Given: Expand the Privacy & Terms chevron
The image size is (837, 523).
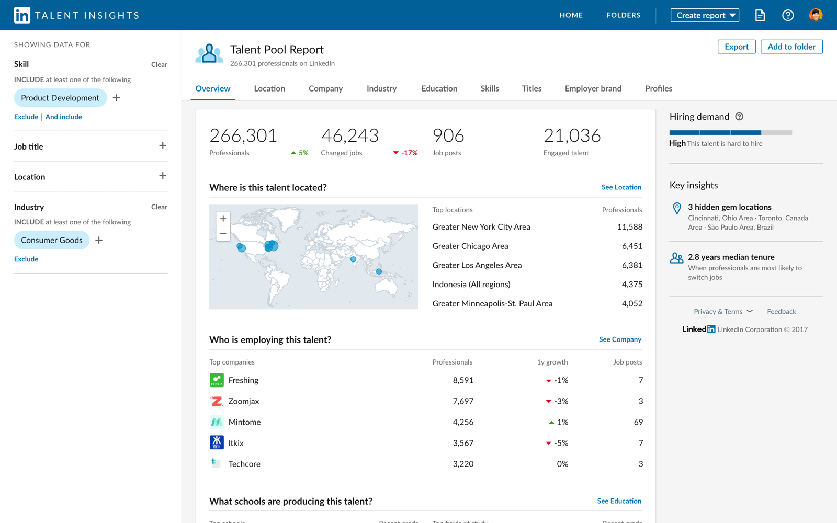Looking at the screenshot, I should [x=750, y=311].
